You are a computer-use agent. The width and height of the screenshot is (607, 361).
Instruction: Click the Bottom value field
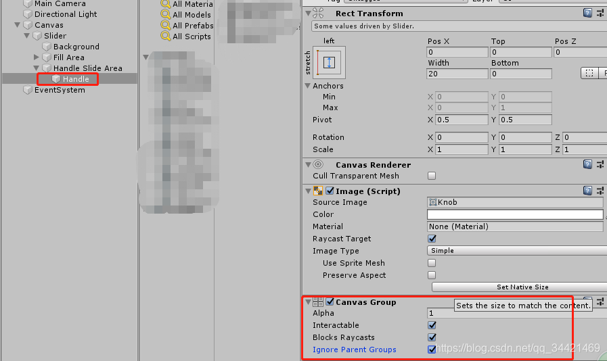tap(521, 74)
